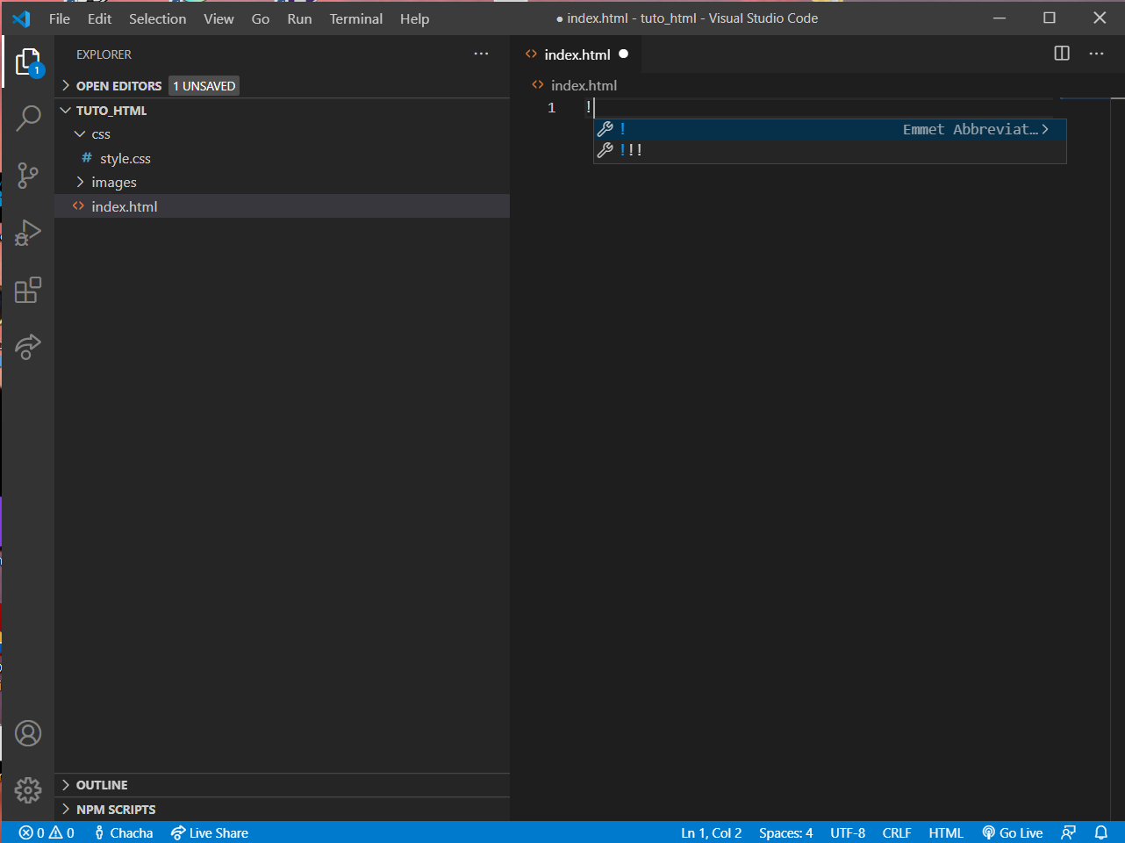Screen dimensions: 1125x843
Task: Open the Go menu
Action: [261, 18]
